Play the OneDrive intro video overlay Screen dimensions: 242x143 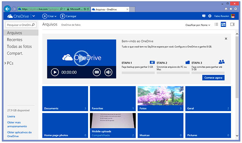coord(82,58)
